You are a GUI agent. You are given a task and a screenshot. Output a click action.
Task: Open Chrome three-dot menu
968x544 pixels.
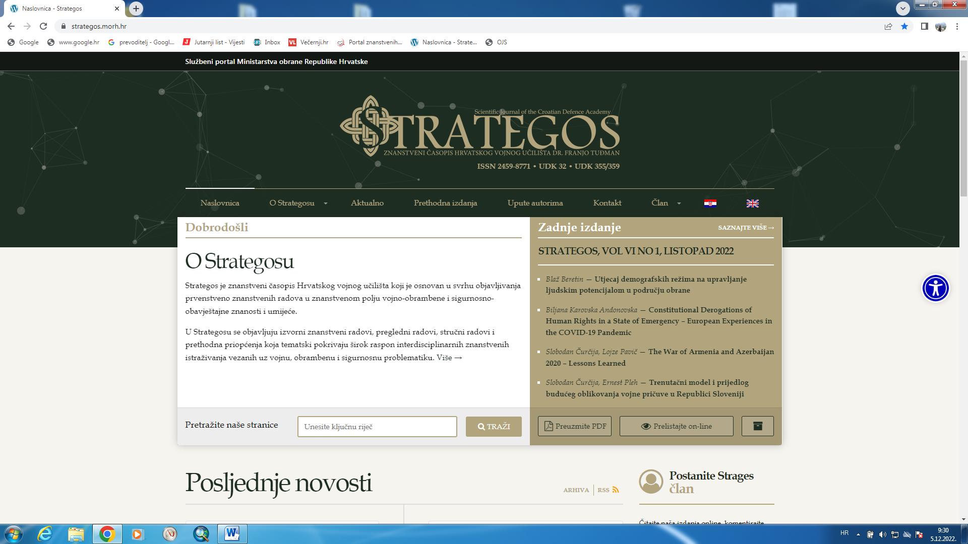click(957, 26)
